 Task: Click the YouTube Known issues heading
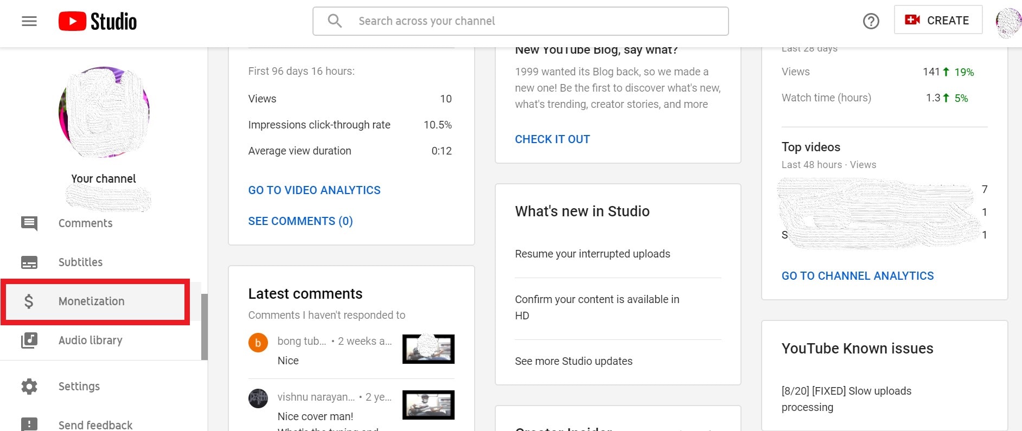pos(858,349)
